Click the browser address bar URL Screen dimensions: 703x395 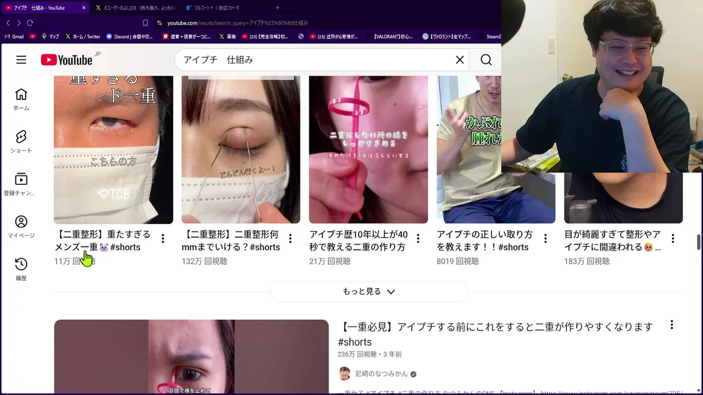coord(237,23)
